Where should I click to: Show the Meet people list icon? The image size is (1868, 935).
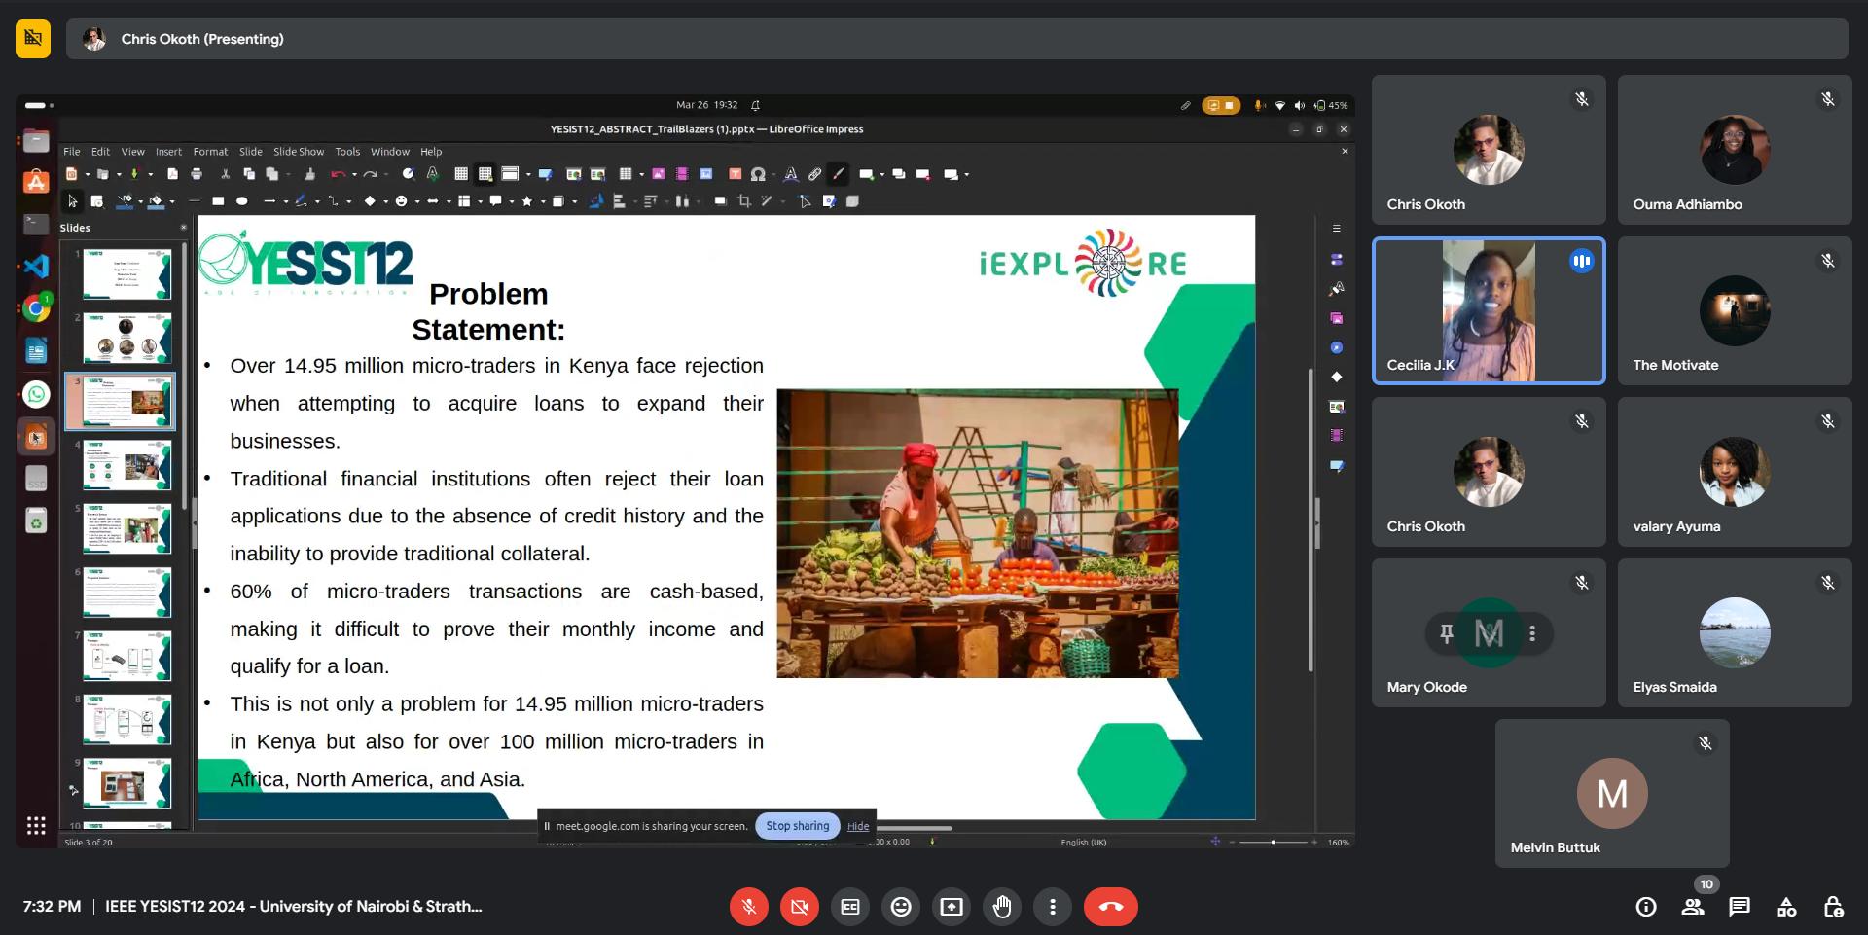[x=1693, y=907]
